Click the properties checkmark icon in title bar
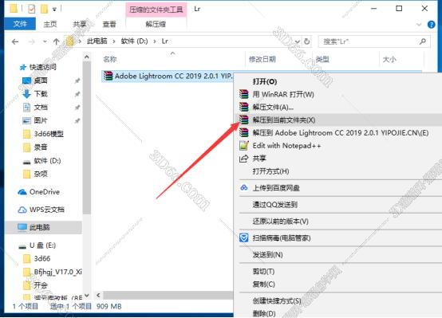This screenshot has width=442, height=318. click(x=32, y=9)
